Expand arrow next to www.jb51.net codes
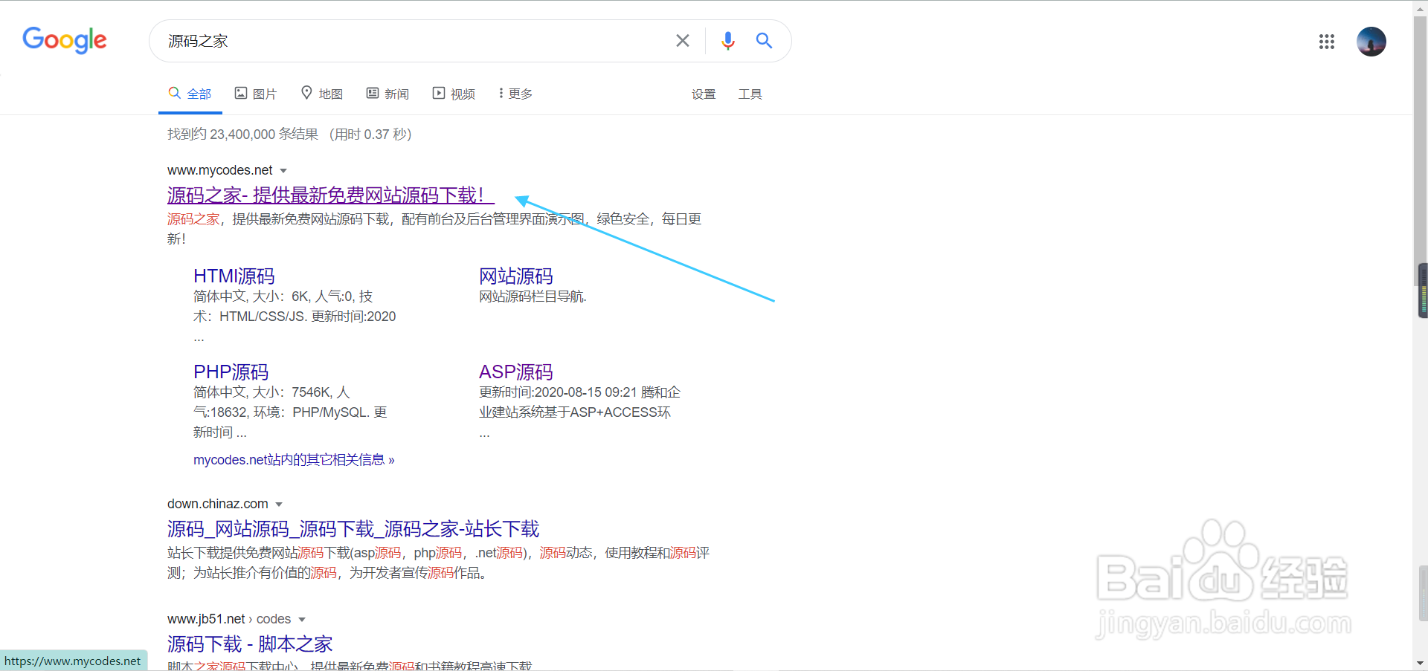 click(302, 620)
